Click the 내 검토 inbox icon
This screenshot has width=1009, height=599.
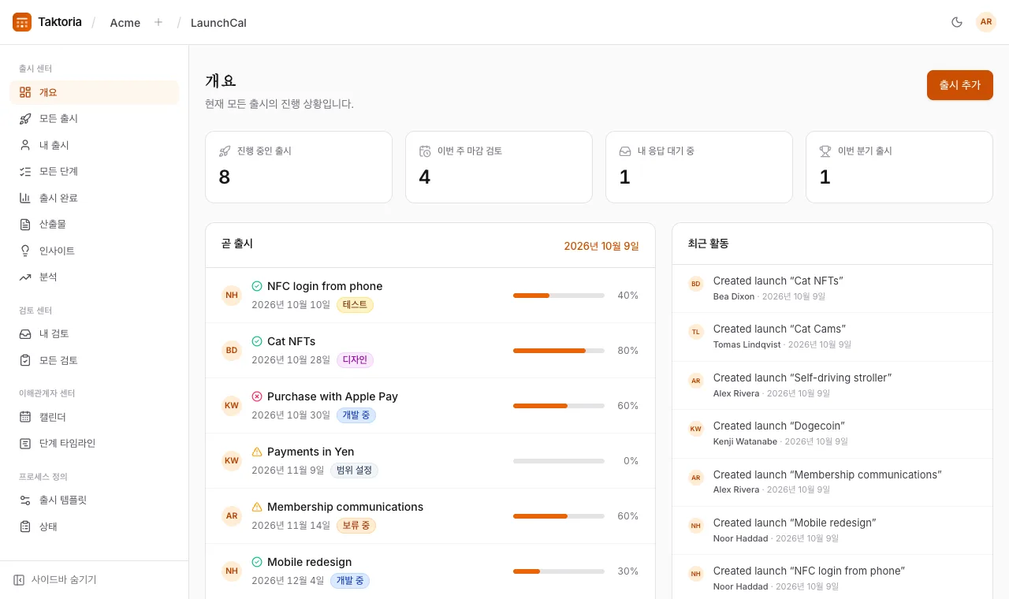25,333
